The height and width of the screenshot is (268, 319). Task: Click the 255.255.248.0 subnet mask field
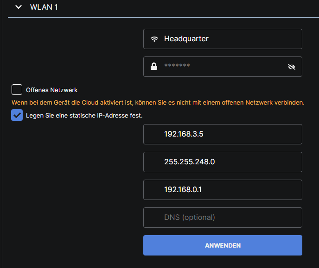223,162
